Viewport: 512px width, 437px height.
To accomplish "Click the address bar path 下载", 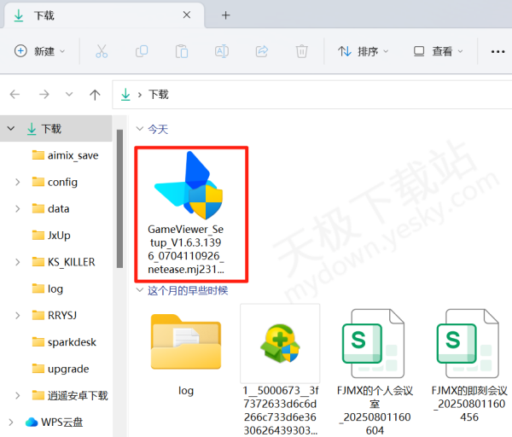I will click(159, 95).
